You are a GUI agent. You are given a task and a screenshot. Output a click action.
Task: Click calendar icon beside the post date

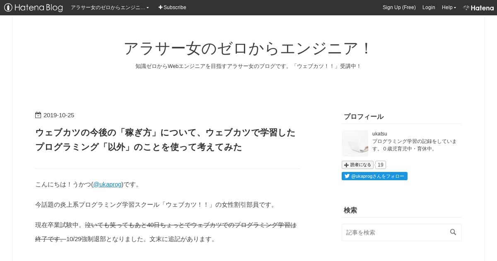[x=38, y=115]
